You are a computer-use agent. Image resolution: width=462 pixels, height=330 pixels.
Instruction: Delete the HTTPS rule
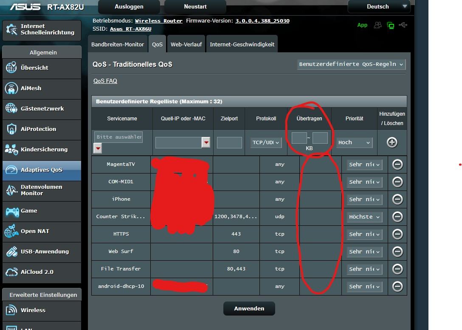(397, 234)
